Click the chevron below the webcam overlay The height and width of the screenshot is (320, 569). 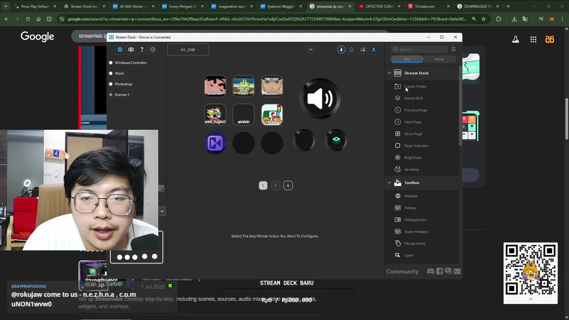coord(162,211)
